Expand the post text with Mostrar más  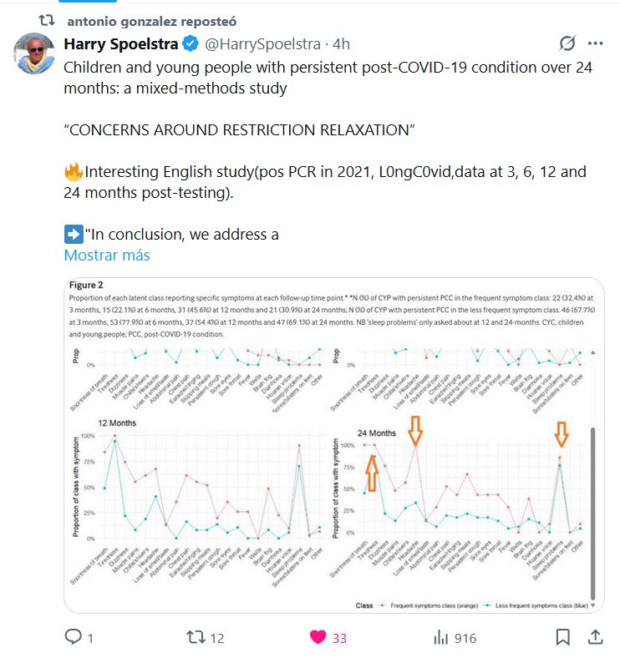click(x=107, y=256)
